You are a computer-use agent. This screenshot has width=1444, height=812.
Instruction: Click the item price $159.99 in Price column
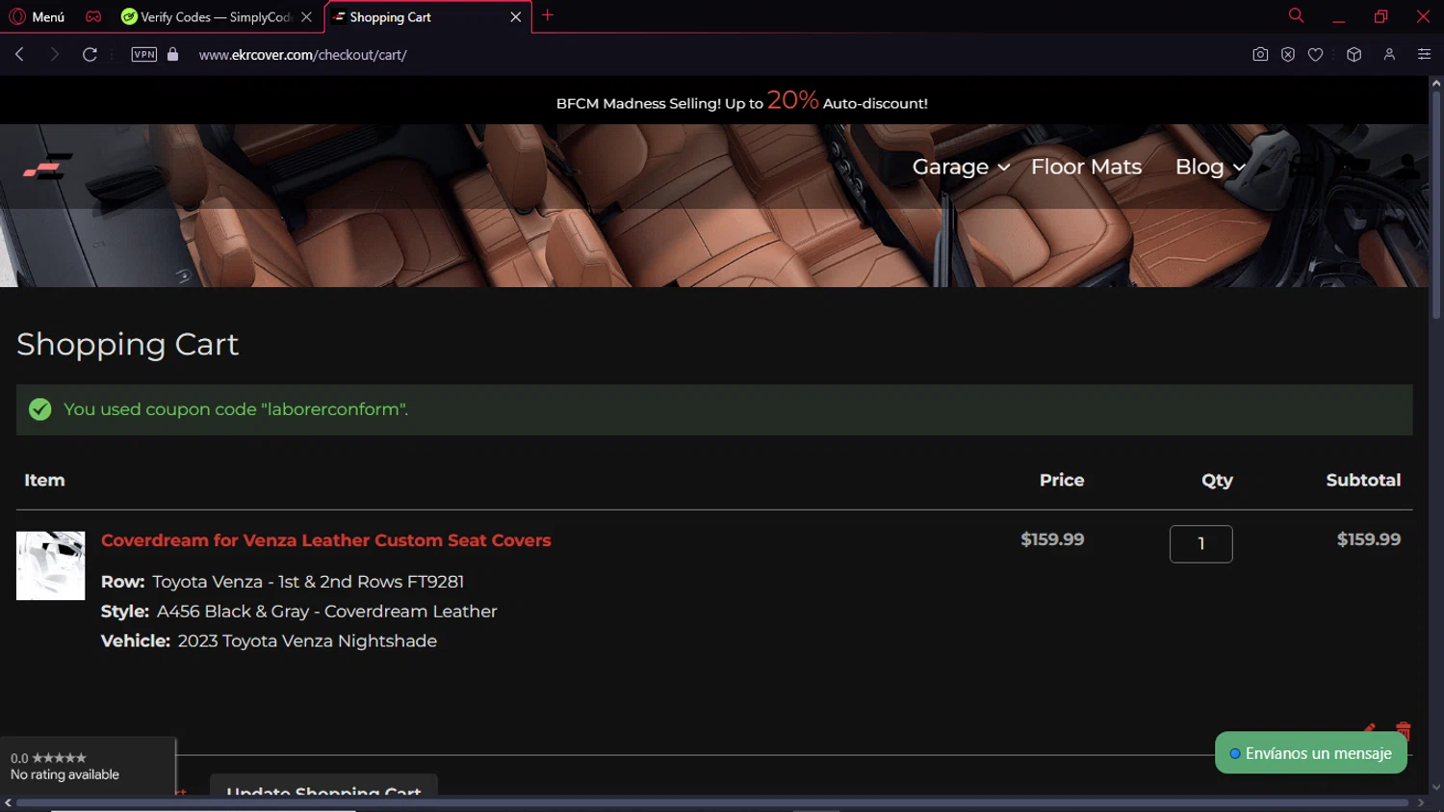1052,539
